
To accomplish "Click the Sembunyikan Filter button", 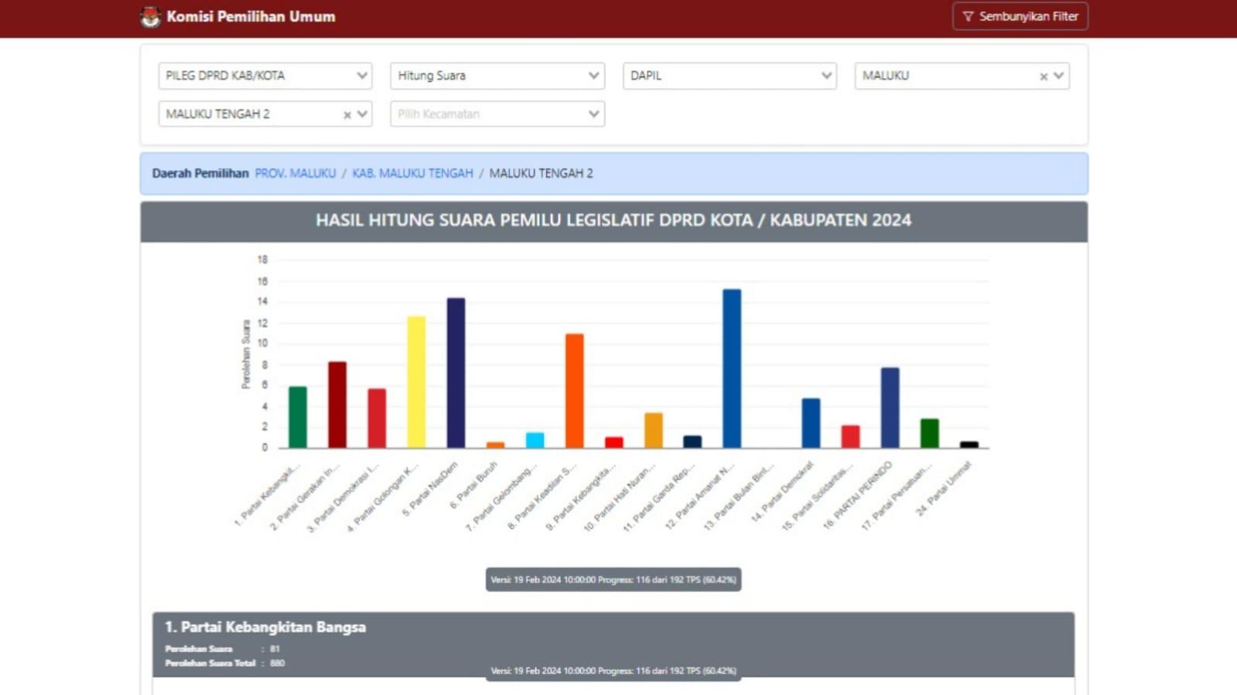I will pyautogui.click(x=1020, y=16).
